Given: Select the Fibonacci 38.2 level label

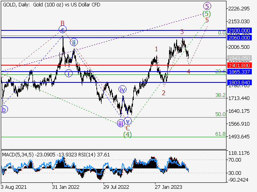Looking at the screenshot, I should [220, 95].
